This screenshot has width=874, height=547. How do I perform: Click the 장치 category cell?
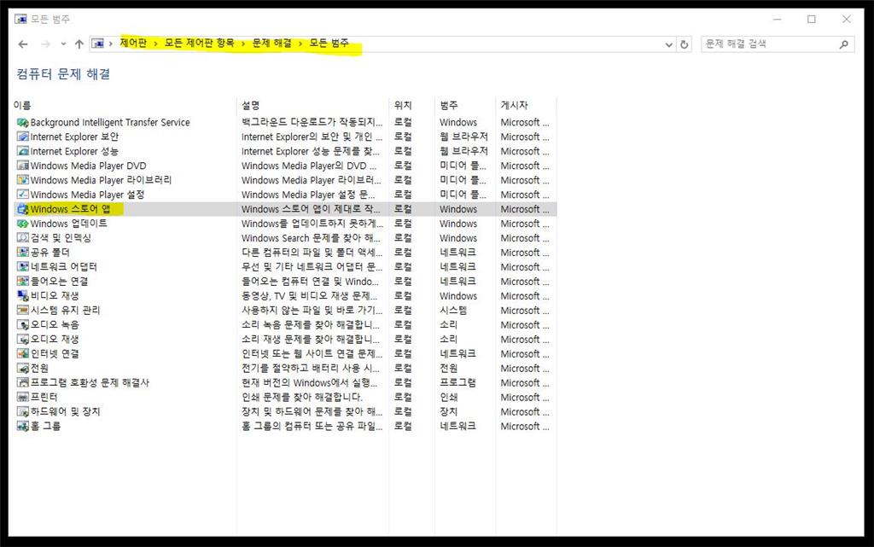[449, 412]
